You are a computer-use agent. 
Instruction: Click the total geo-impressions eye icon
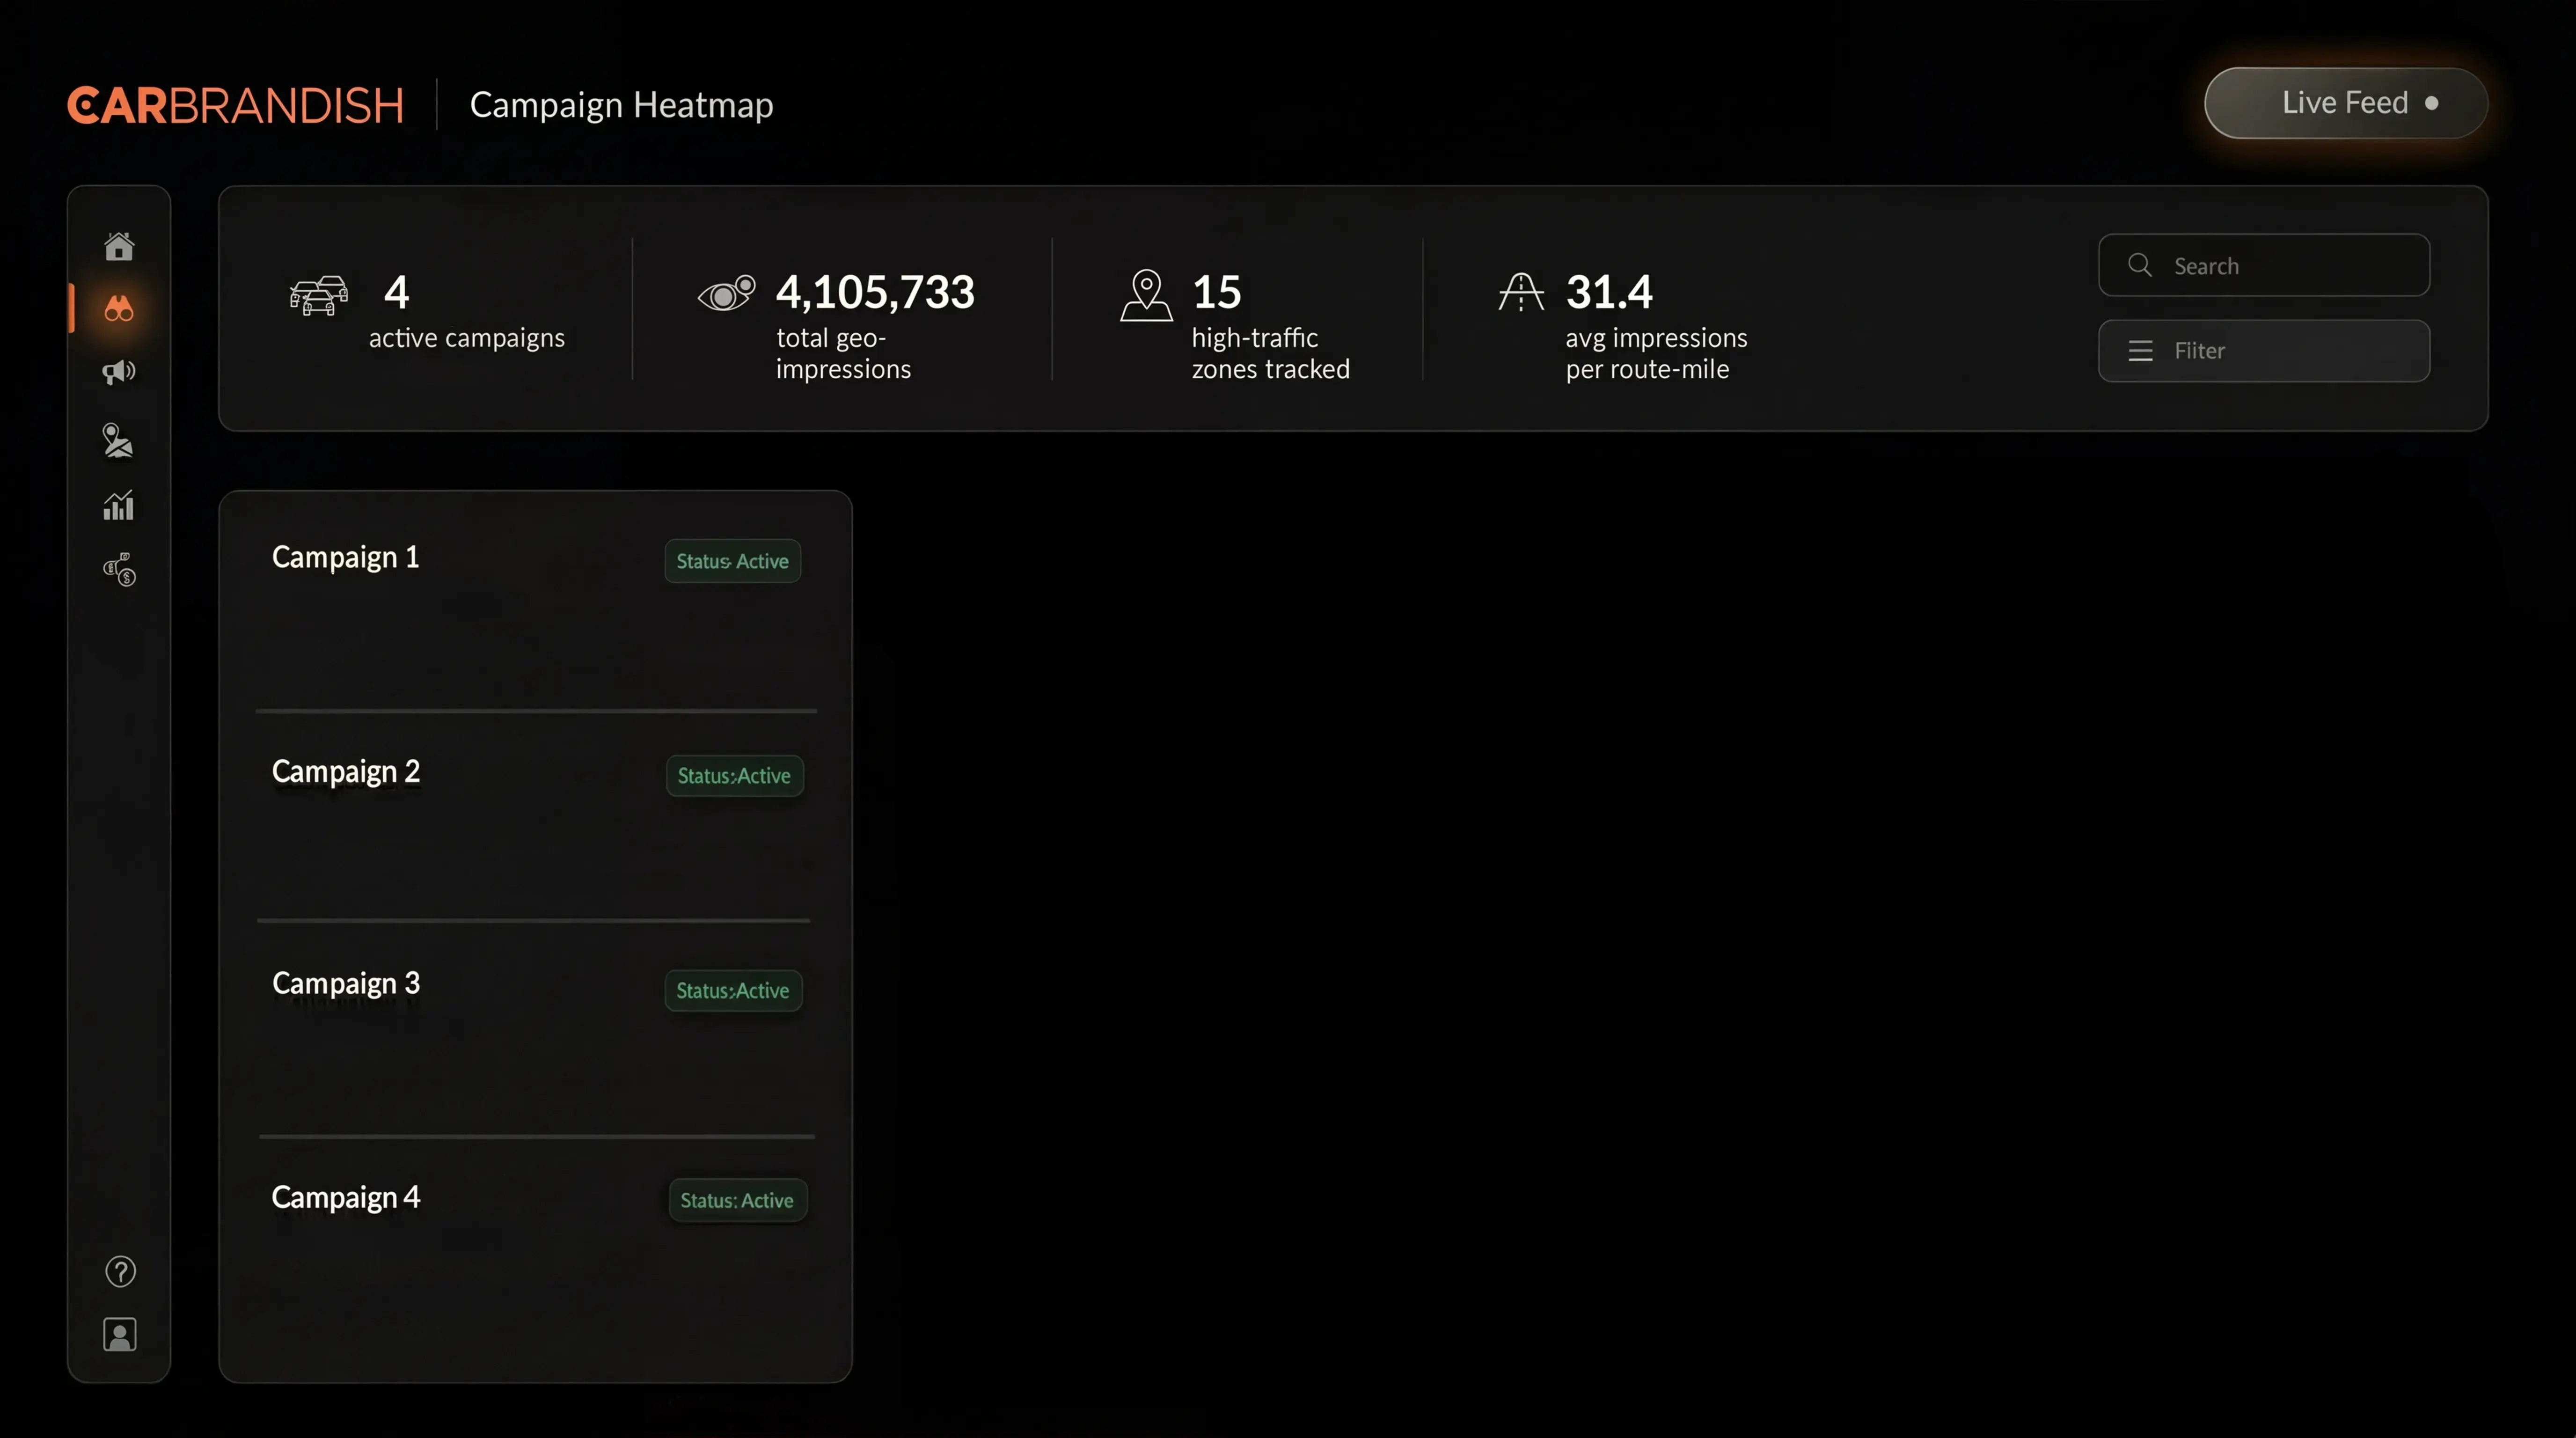727,293
